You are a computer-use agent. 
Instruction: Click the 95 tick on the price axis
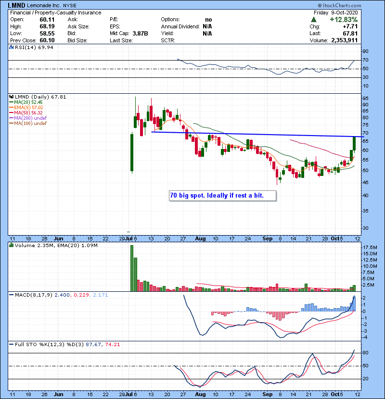click(365, 99)
